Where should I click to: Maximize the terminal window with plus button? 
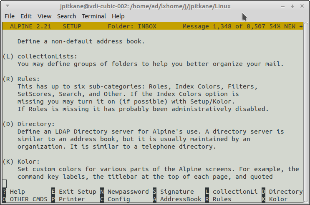[x=292, y=6]
